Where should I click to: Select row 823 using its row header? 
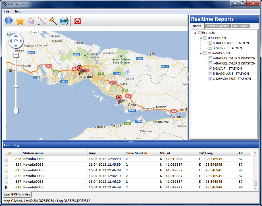(x=6, y=159)
